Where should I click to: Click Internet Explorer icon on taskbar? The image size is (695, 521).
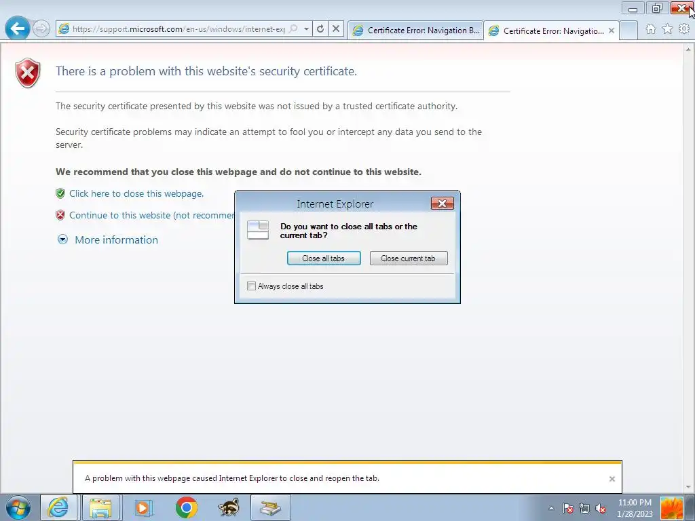(x=58, y=507)
